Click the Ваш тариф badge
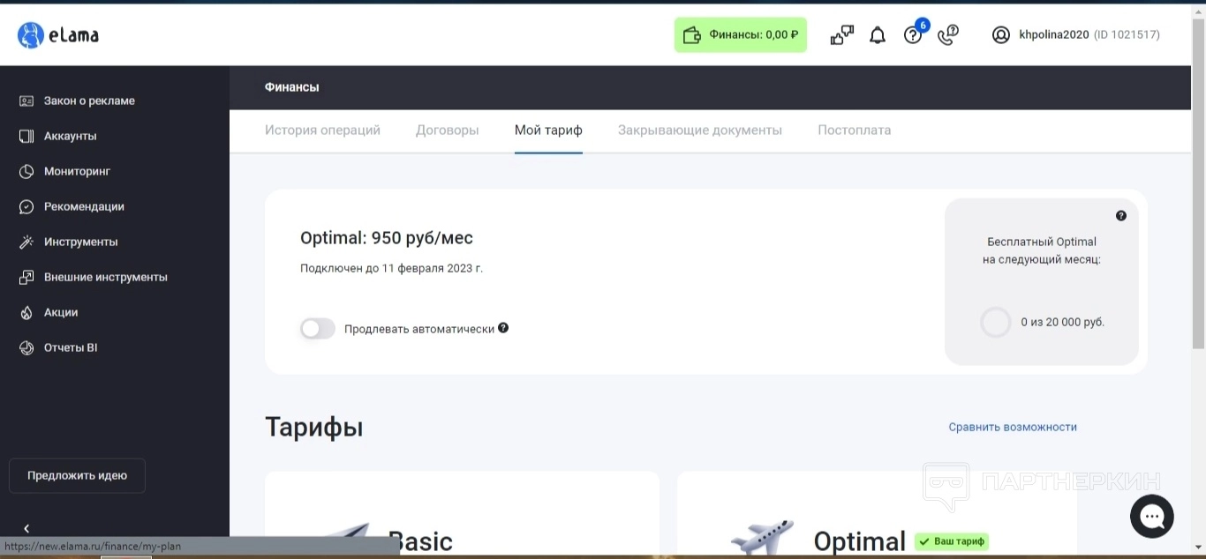Viewport: 1206px width, 559px height. [952, 541]
